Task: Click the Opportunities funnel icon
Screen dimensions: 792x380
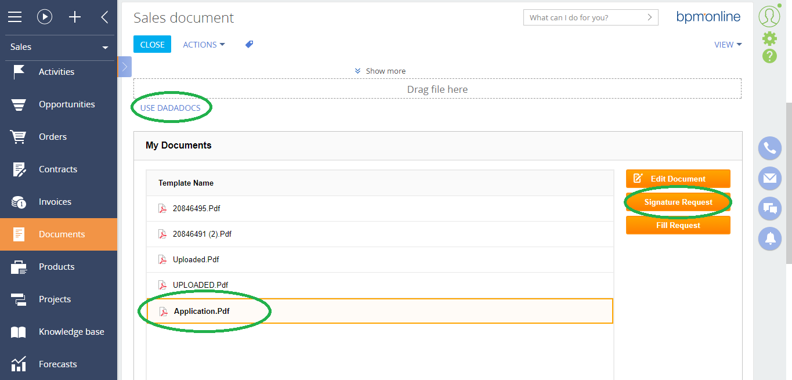Action: tap(19, 105)
